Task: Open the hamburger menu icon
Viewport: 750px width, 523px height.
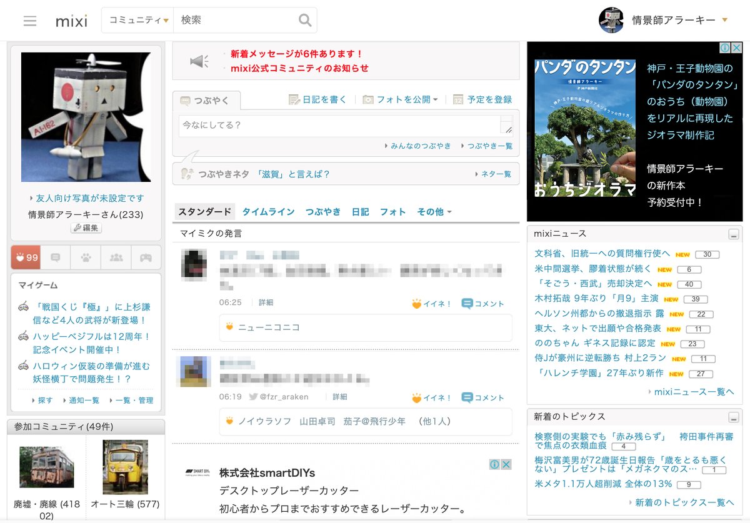Action: pyautogui.click(x=30, y=21)
